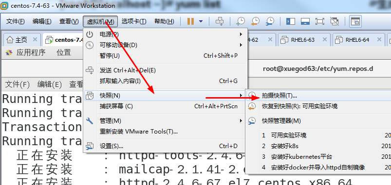Open the power dropdown arrow next to pause

click(x=201, y=21)
